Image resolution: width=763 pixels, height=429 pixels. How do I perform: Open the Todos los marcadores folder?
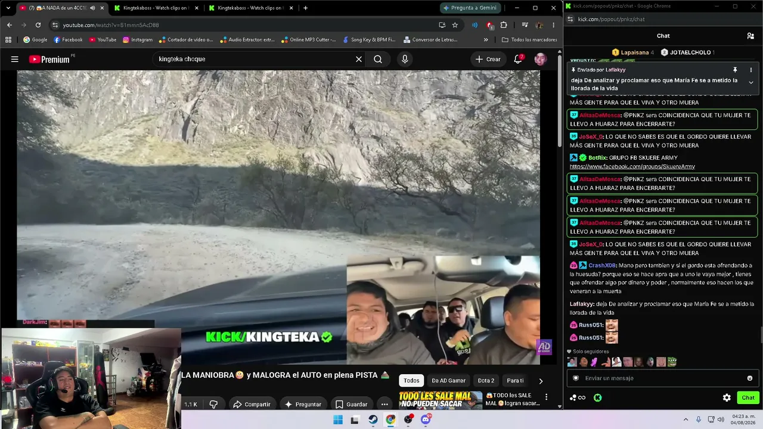(529, 40)
